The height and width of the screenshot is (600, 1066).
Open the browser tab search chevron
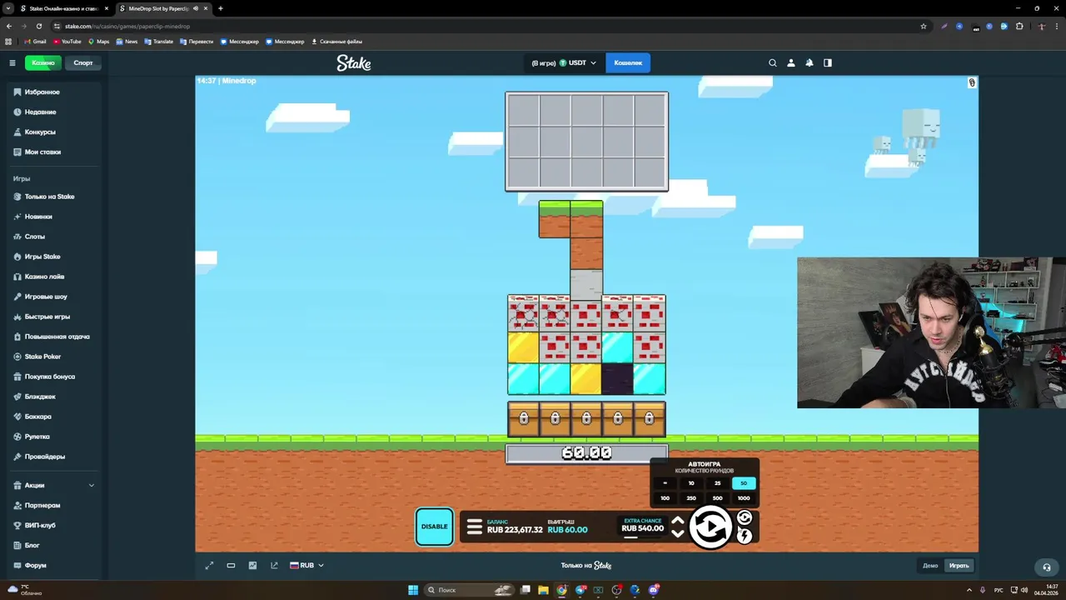point(8,8)
